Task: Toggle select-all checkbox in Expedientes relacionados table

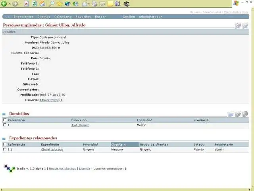Action: tap(4, 144)
